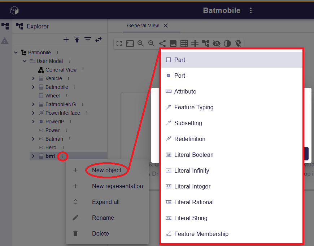Export the diagram using the image icon

tap(174, 44)
